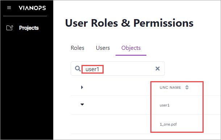221x140 pixels.
Task: Switch to the Users tab
Action: 103,48
